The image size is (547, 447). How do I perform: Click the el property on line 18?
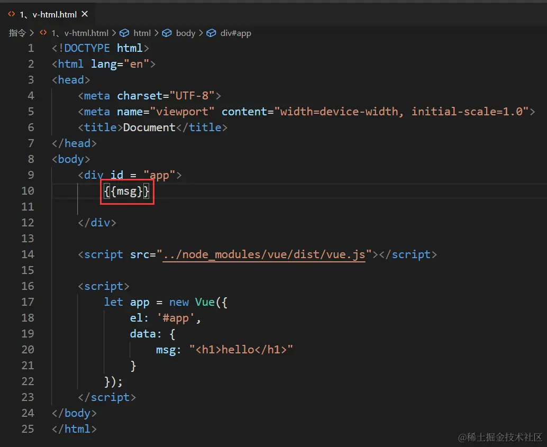pyautogui.click(x=136, y=318)
